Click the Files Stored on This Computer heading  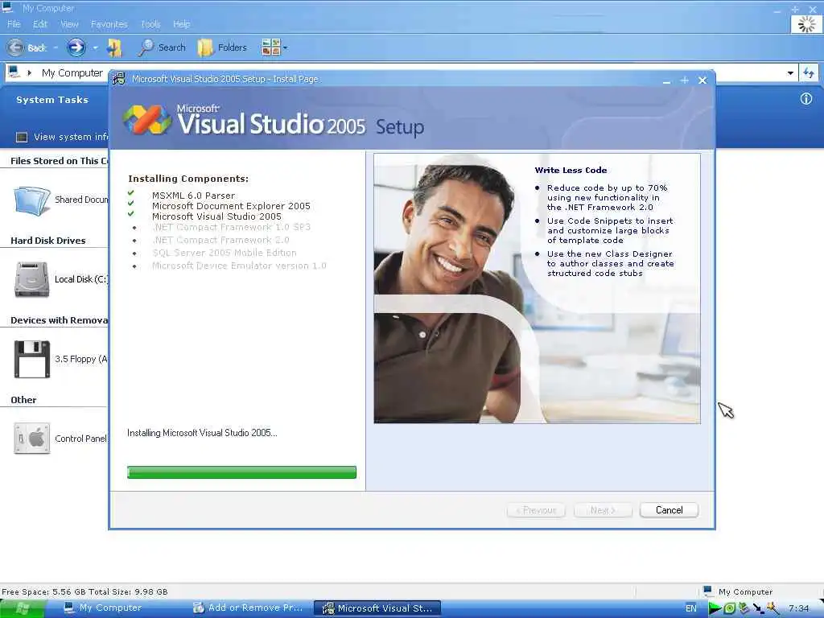click(60, 161)
